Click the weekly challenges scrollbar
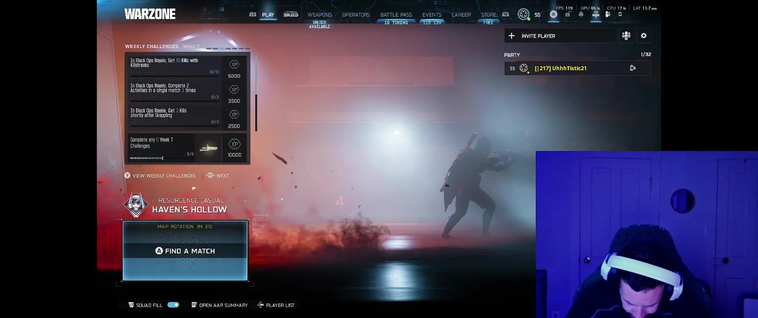 [256, 93]
